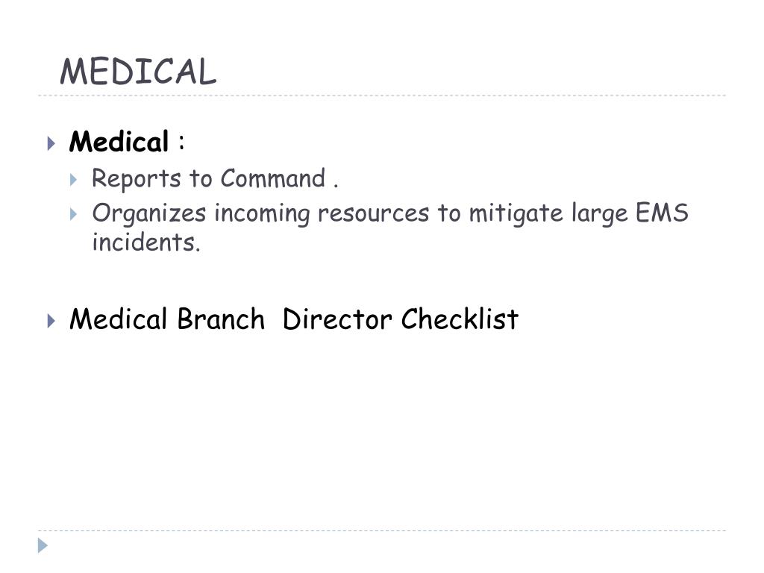Screen dimensions: 764x573
Task: Click the word resources in the sub-bullet
Action: pos(374,214)
